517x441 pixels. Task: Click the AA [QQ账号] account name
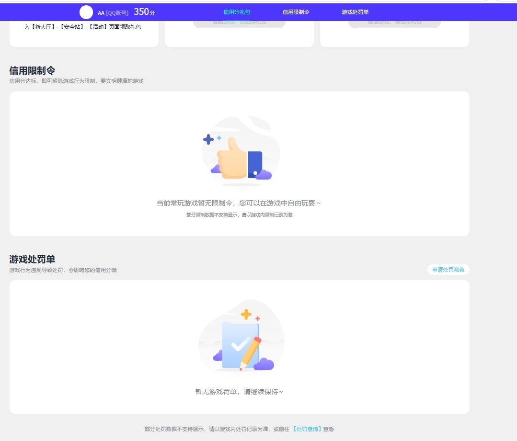click(x=113, y=13)
